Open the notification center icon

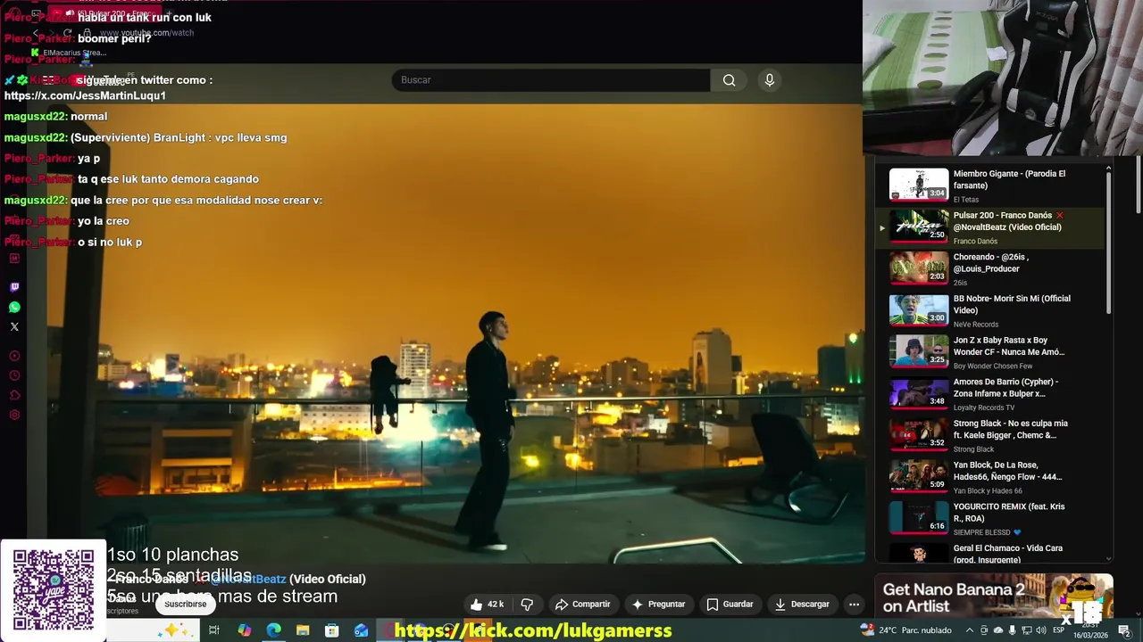tap(1124, 630)
